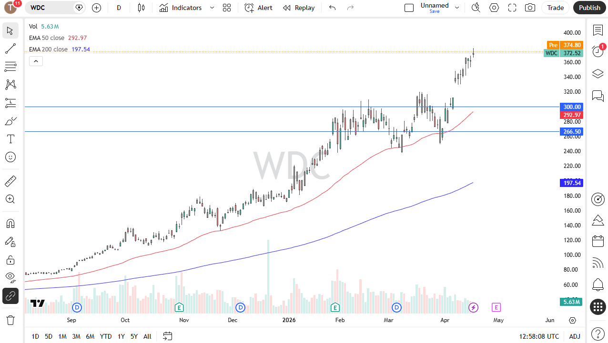Switch to the 1D time range
The image size is (608, 343).
click(35, 336)
